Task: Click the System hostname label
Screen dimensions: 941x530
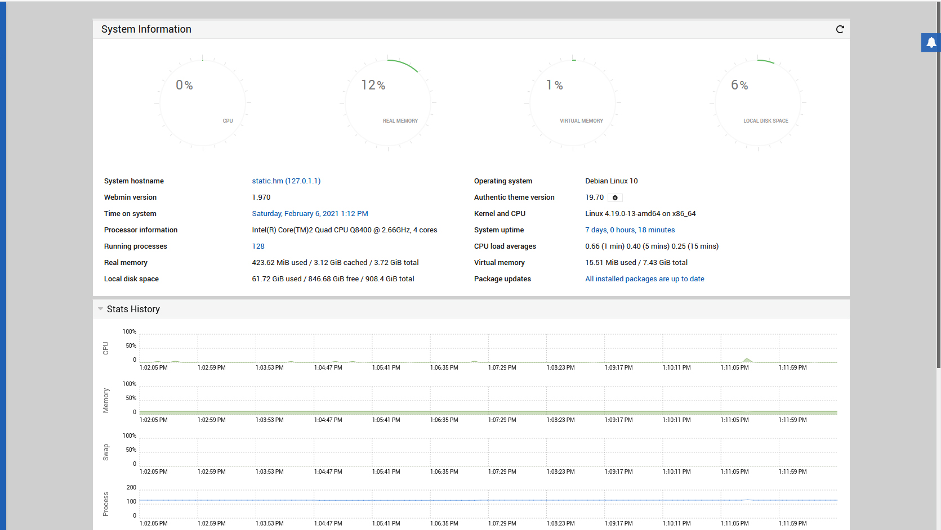Action: (134, 181)
